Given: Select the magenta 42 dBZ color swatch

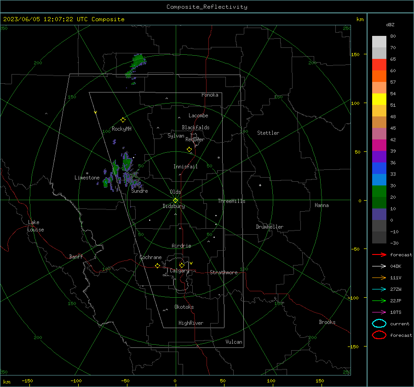Looking at the screenshot, I should coord(379,145).
